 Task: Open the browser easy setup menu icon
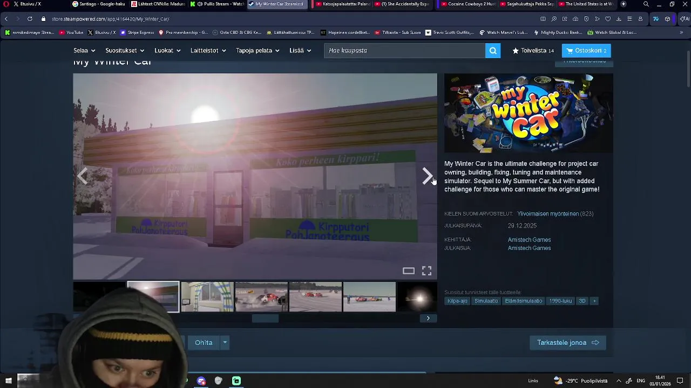629,19
